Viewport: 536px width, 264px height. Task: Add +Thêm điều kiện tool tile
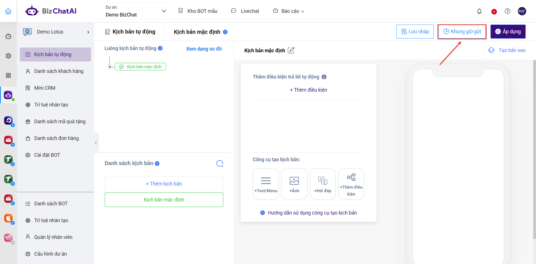click(351, 184)
